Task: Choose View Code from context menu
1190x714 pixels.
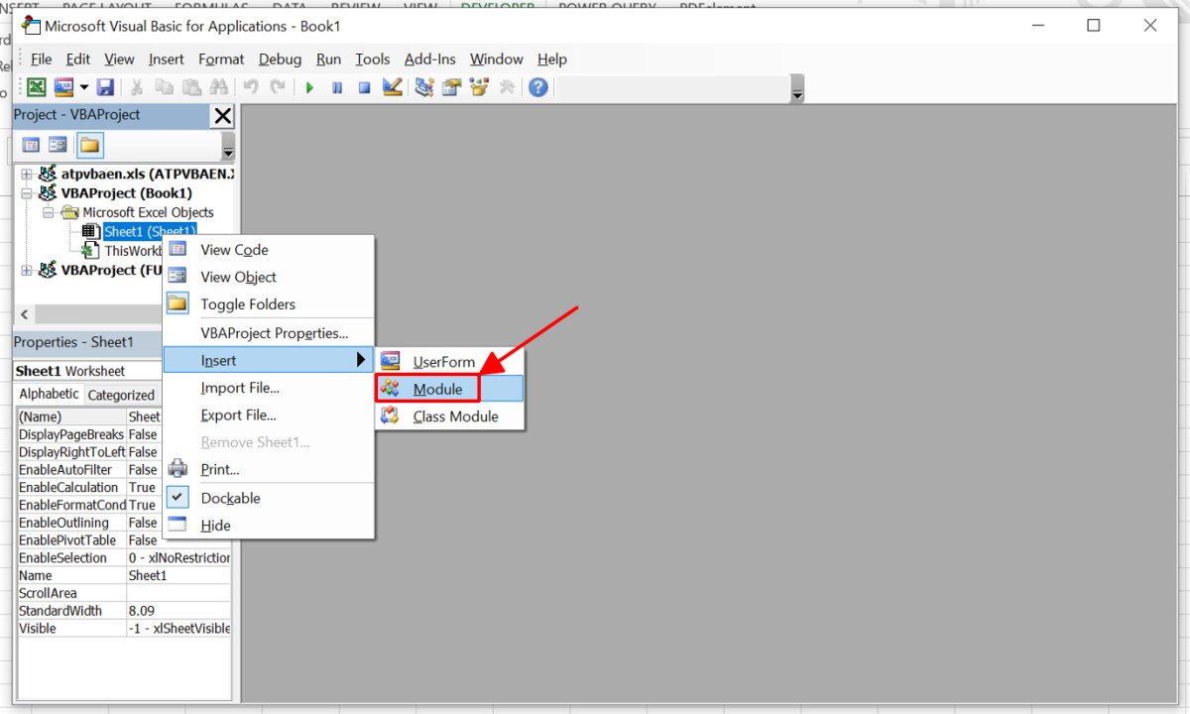Action: pos(269,250)
